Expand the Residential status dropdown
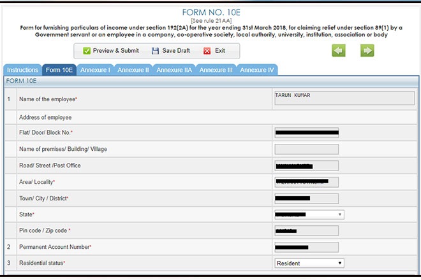This screenshot has height=280, width=421. point(309,263)
